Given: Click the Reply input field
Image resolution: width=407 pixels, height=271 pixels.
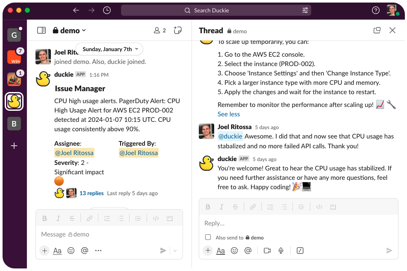Looking at the screenshot, I should pos(298,223).
